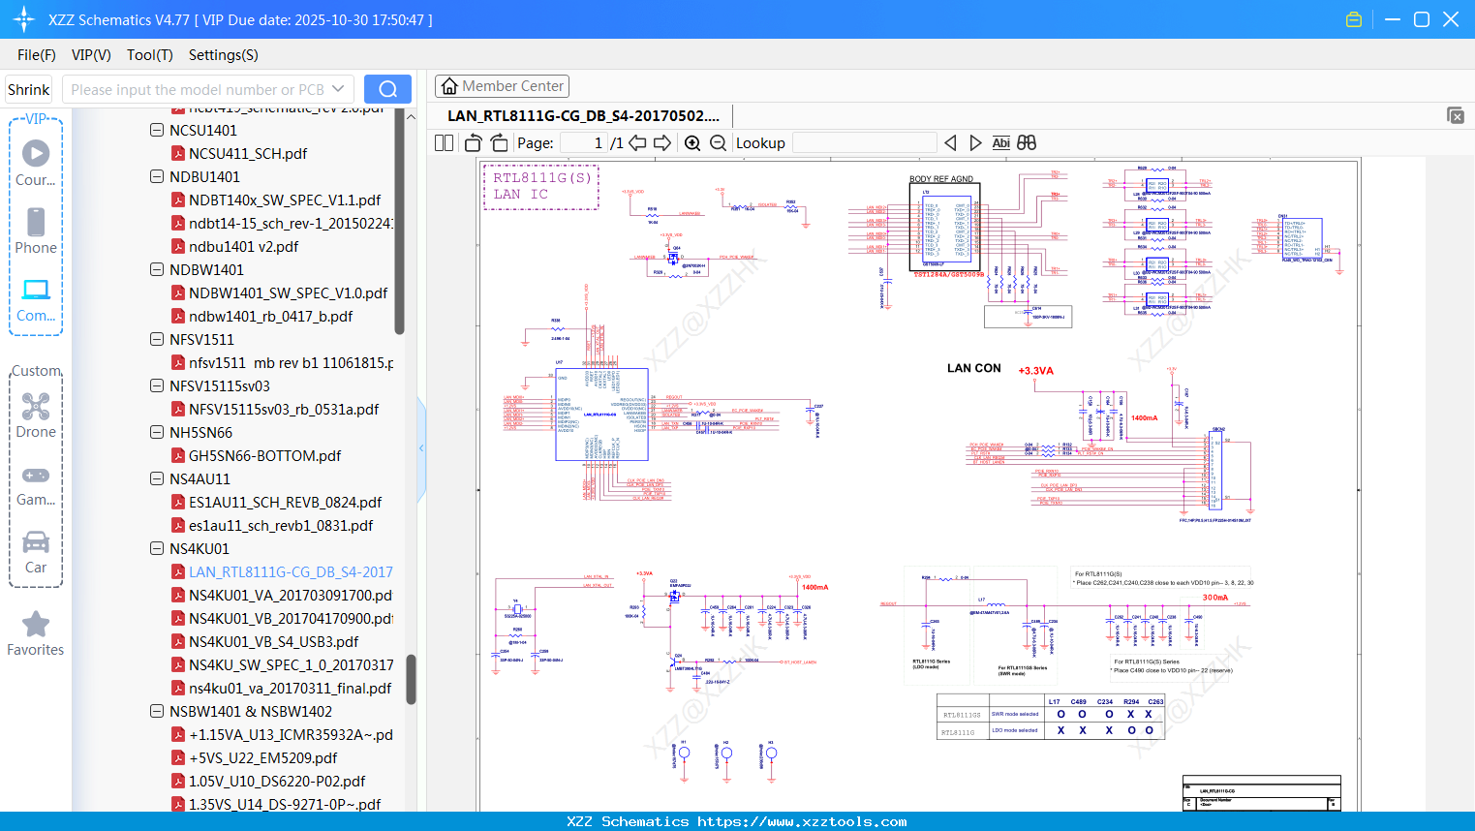Screen dimensions: 1475x831
Task: Rotate the schematic clockwise
Action: point(499,143)
